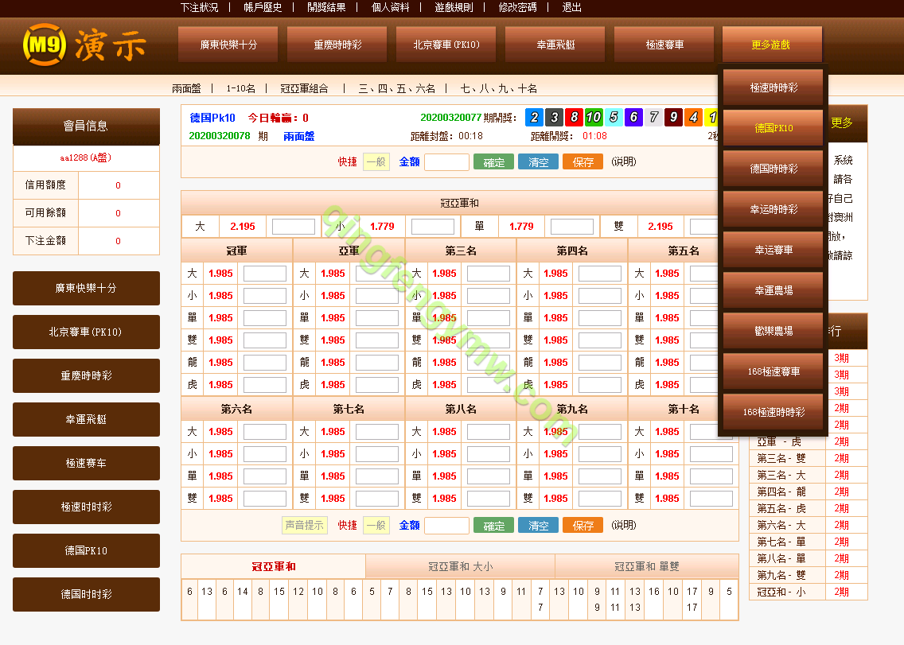
Task: Choose 168極速賽車 from the games dropdown
Action: pyautogui.click(x=773, y=372)
